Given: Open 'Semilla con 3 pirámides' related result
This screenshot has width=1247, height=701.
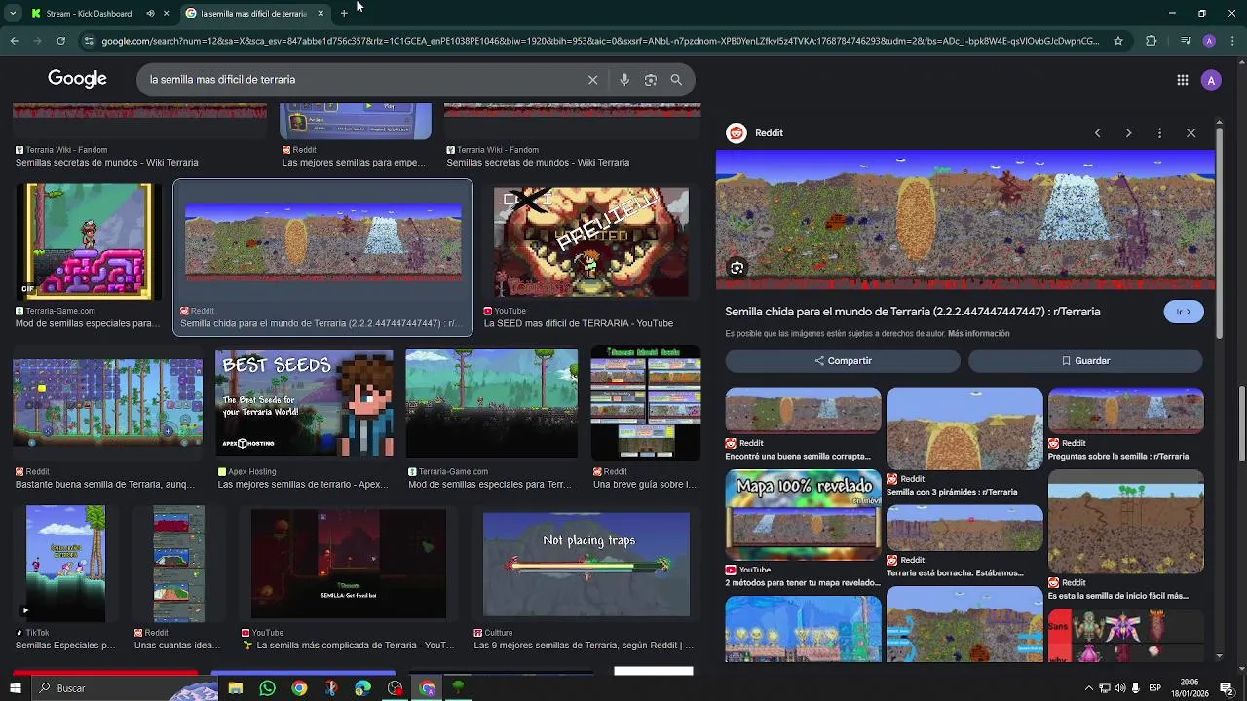Looking at the screenshot, I should click(x=964, y=429).
